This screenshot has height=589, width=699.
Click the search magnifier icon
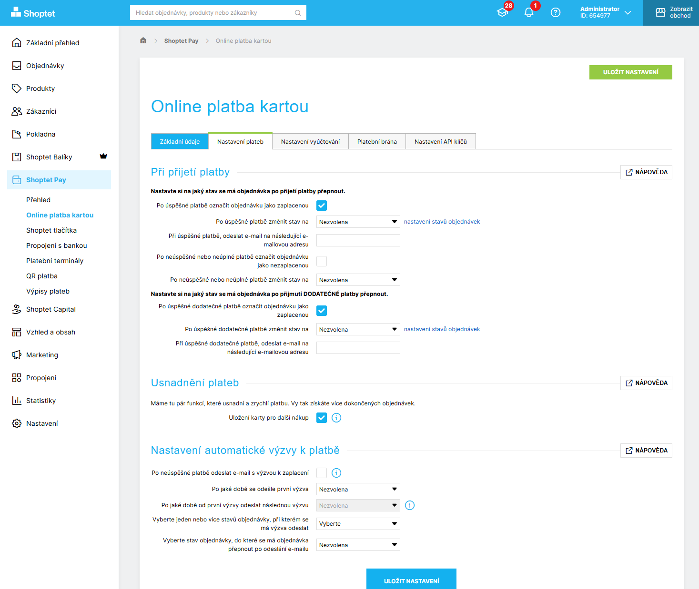(x=298, y=13)
